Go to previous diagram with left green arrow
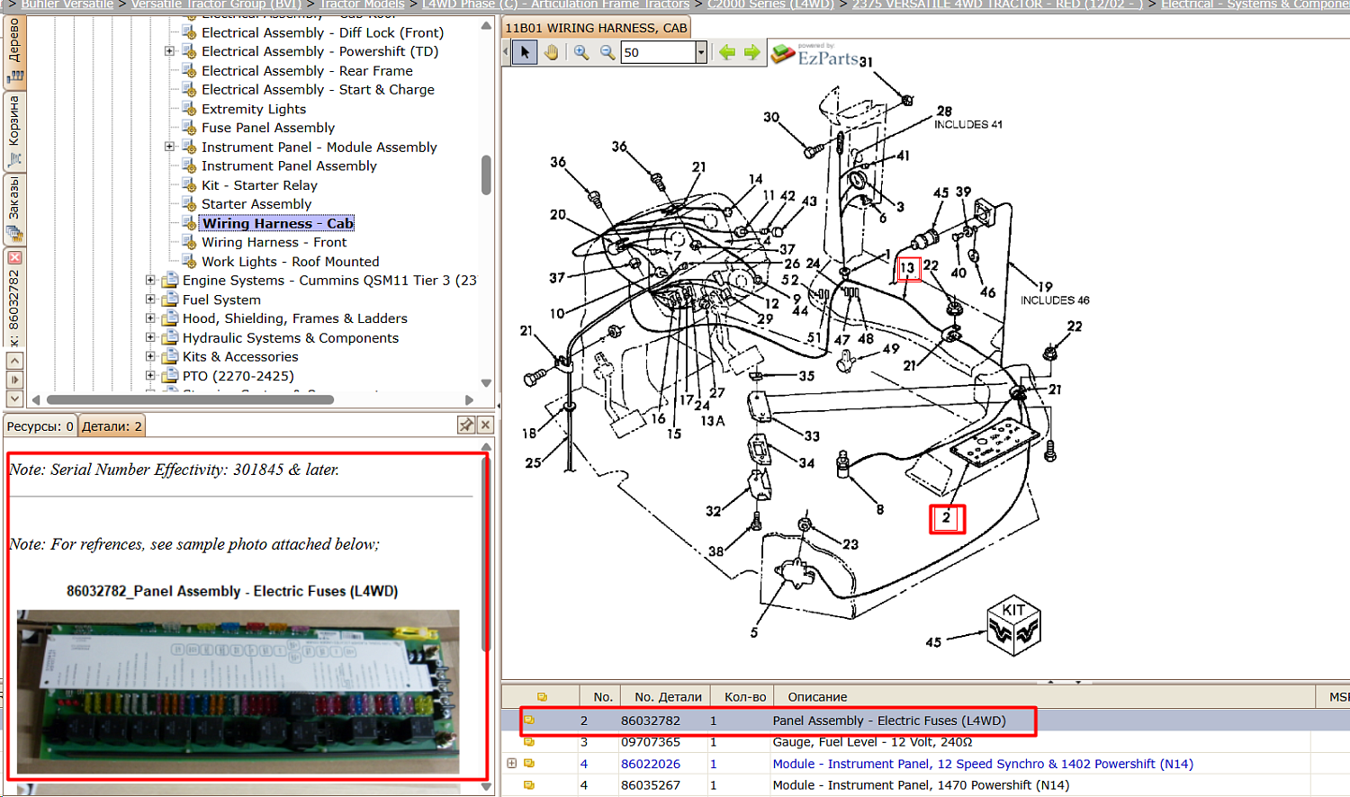Image resolution: width=1350 pixels, height=797 pixels. coord(727,52)
